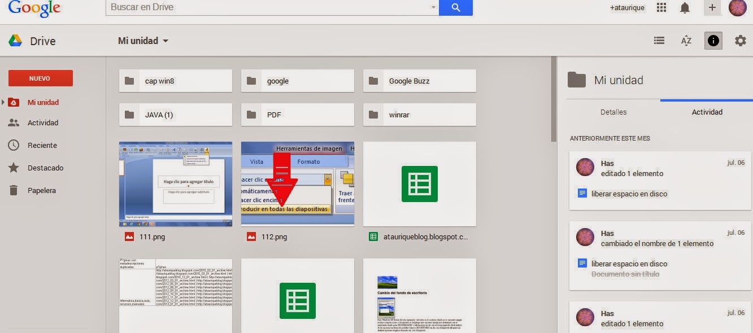Click the Actividad people icon in sidebar
The height and width of the screenshot is (333, 753).
tap(14, 122)
